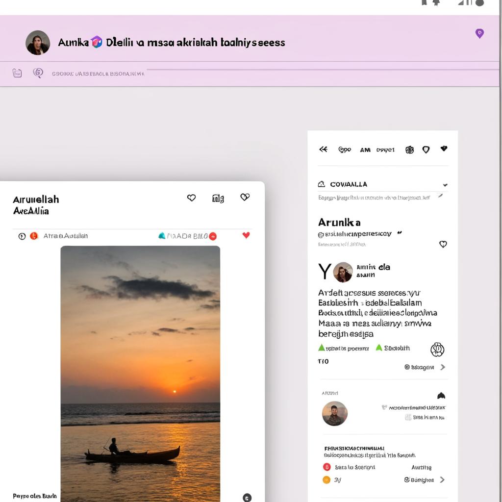Click the flower icon in right panel toolbar
The width and height of the screenshot is (502, 502).
[409, 150]
